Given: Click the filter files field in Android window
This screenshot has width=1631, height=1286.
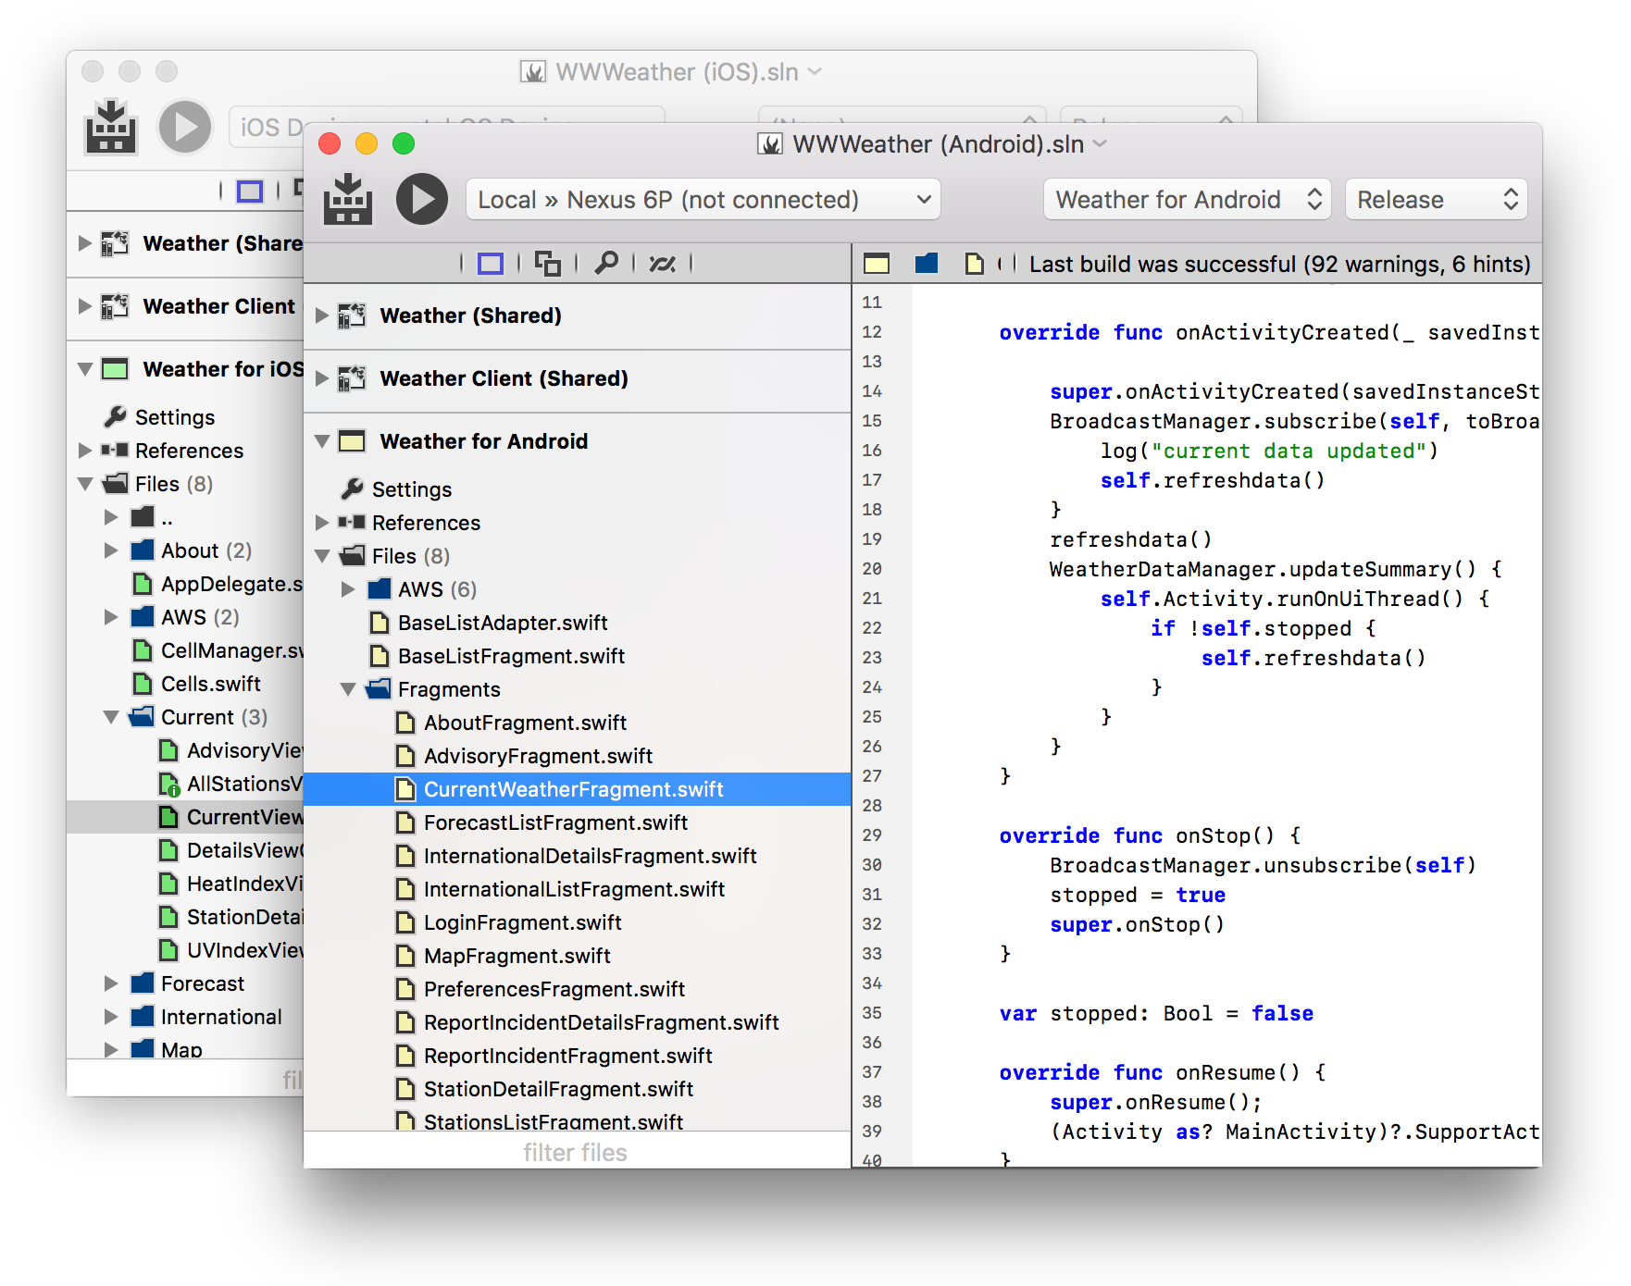Looking at the screenshot, I should tap(576, 1152).
